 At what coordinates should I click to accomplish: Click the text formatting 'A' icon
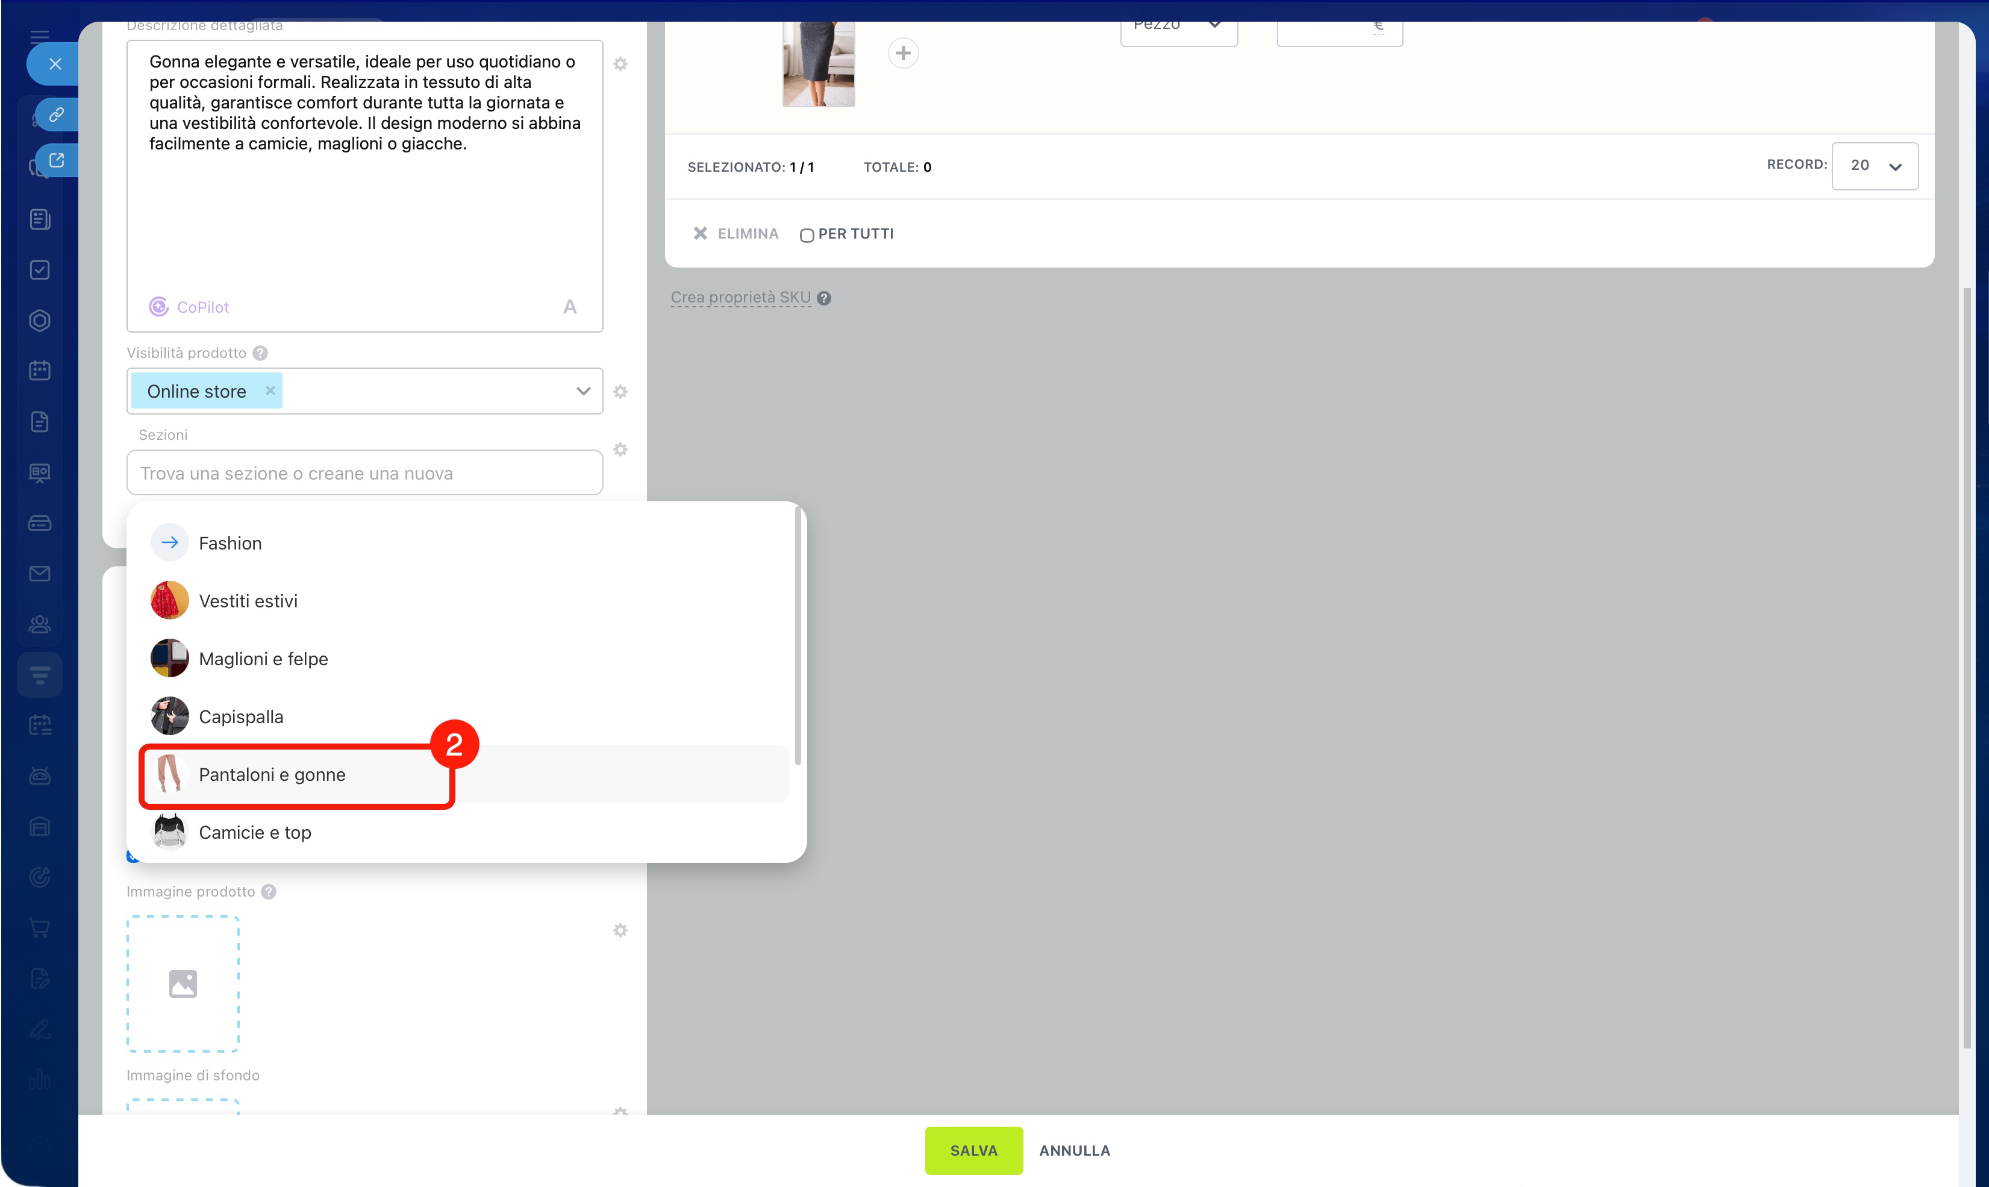click(x=569, y=307)
